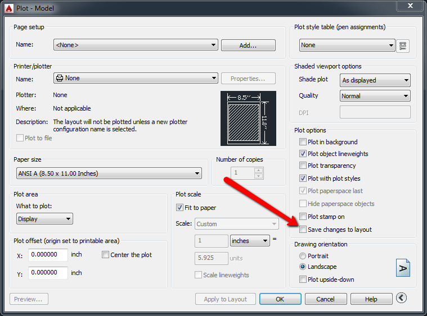
Task: Tick the Center the plot checkbox
Action: point(105,255)
